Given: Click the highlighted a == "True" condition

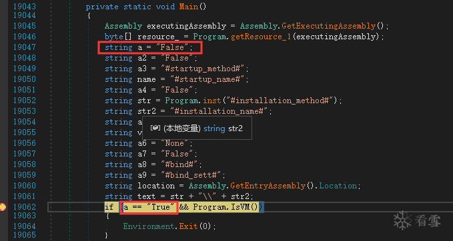Looking at the screenshot, I should (149, 207).
